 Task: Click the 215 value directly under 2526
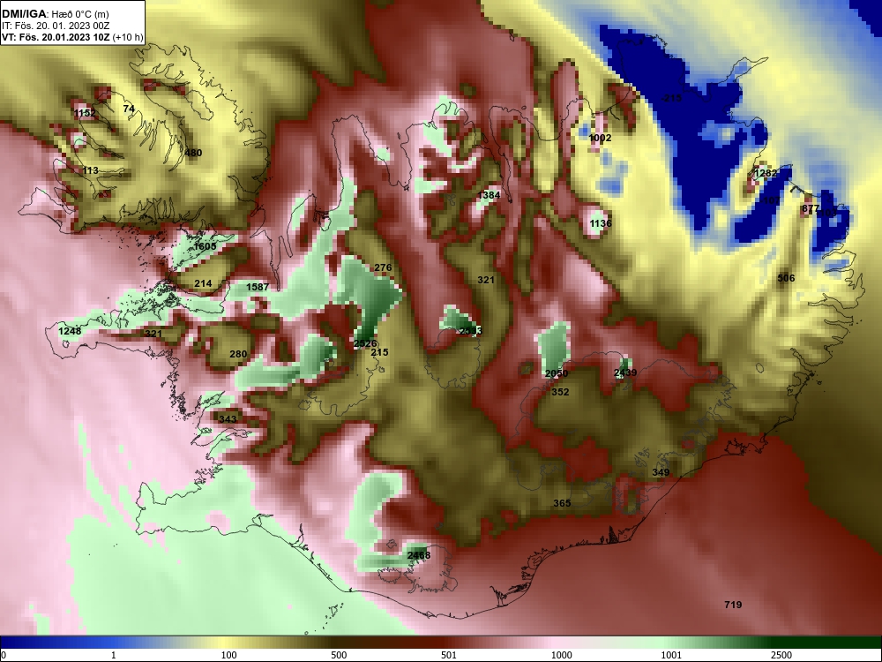[379, 352]
